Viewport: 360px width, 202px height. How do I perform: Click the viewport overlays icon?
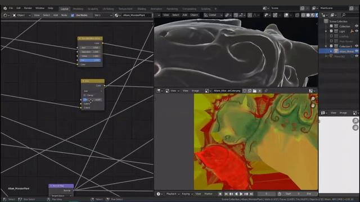coord(286,15)
